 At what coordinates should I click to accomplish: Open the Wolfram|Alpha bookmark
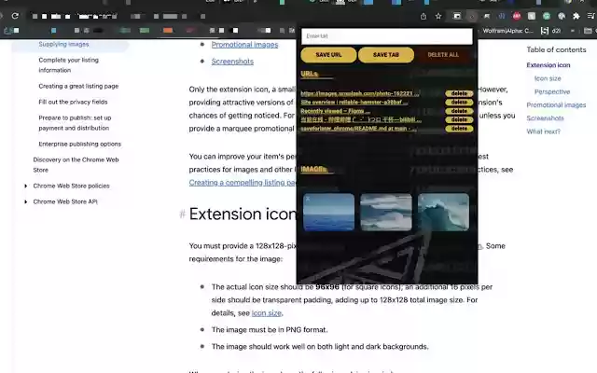pyautogui.click(x=507, y=31)
